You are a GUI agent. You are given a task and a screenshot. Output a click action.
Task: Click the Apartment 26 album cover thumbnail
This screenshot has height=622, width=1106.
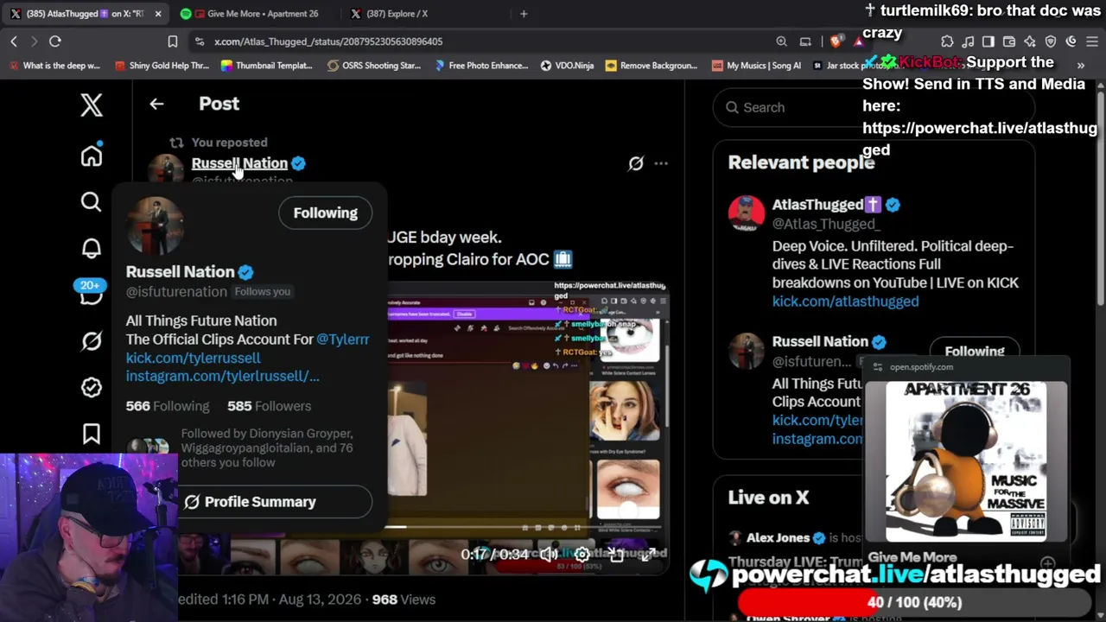click(x=966, y=461)
